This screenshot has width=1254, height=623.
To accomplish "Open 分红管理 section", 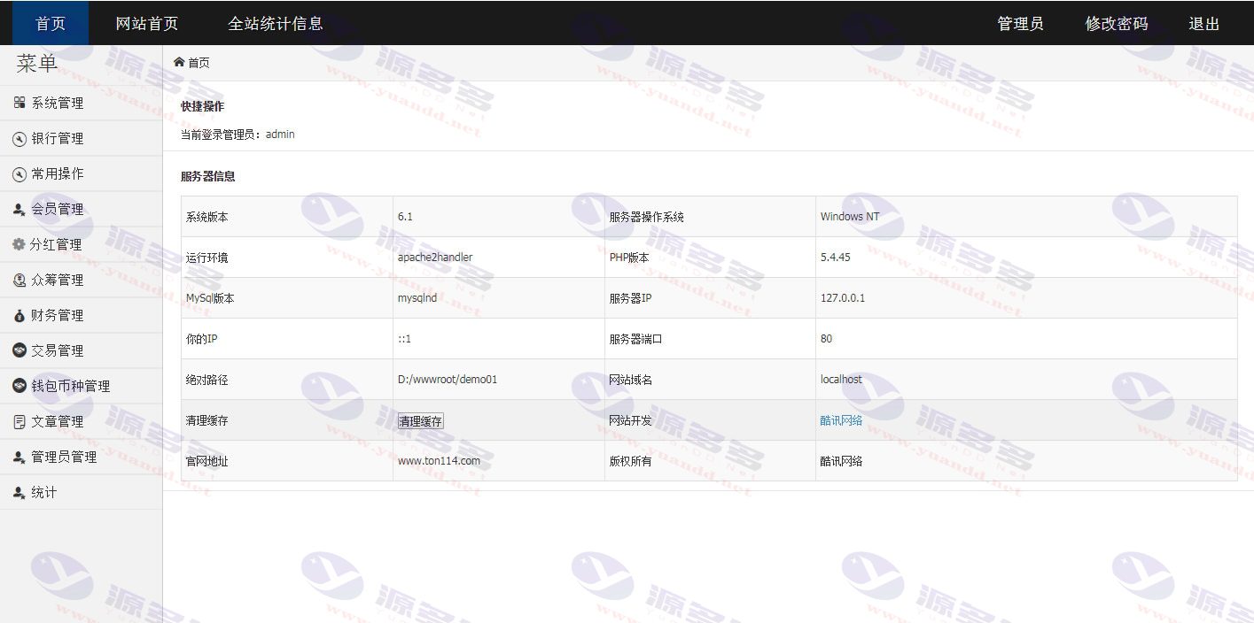I will click(81, 244).
